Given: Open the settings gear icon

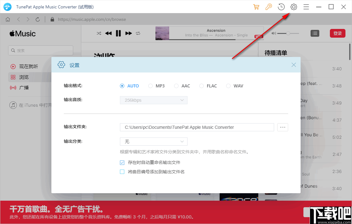Looking at the screenshot, I should tap(293, 7).
